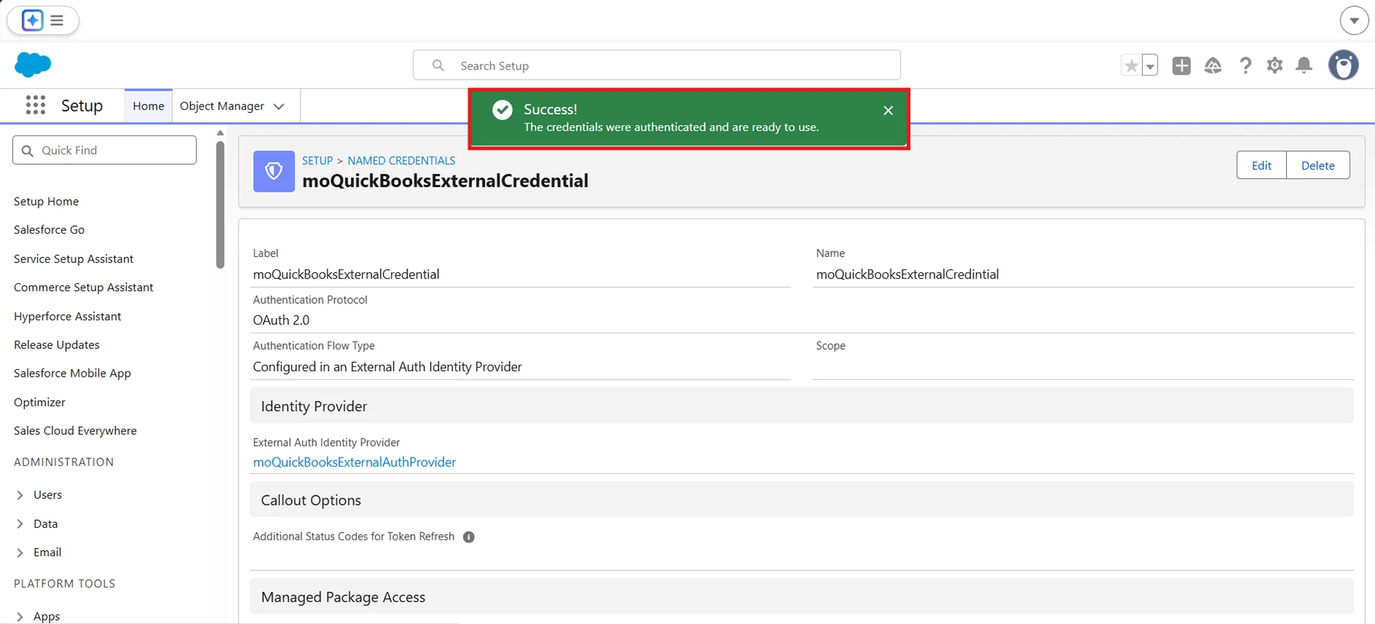Switch to the Object Manager tab
Screen dimensions: 1375x624
(x=221, y=106)
